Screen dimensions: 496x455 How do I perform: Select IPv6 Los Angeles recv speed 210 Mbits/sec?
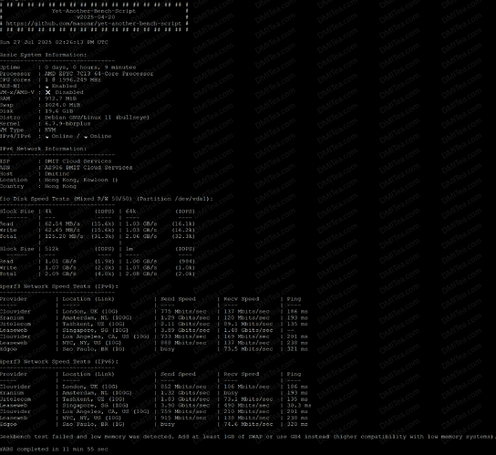pos(247,411)
